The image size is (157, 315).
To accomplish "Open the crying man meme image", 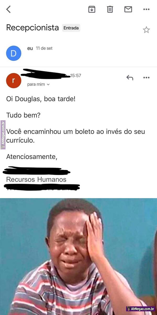I will (x=78, y=257).
